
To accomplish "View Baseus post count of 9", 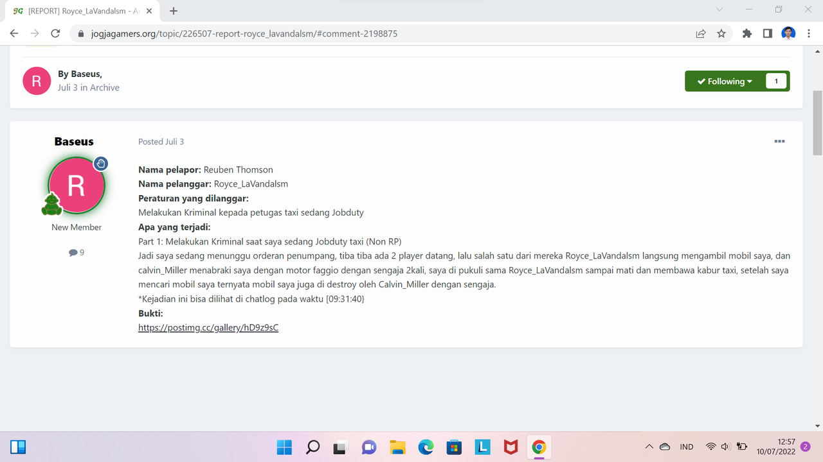I will point(77,253).
